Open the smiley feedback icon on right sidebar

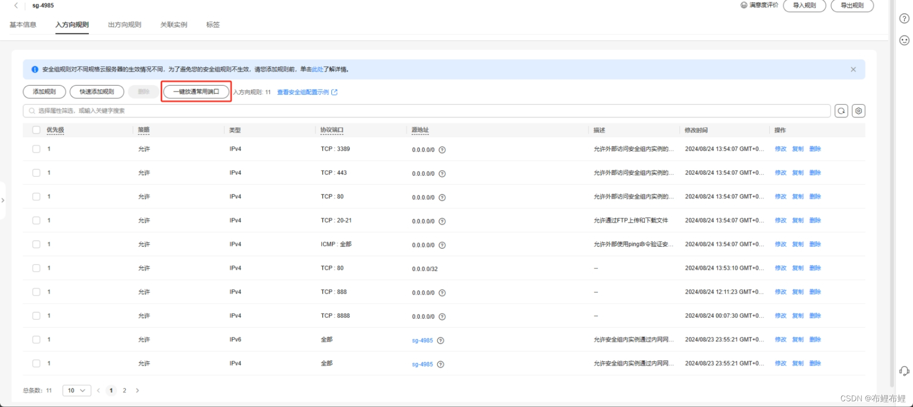coord(904,41)
